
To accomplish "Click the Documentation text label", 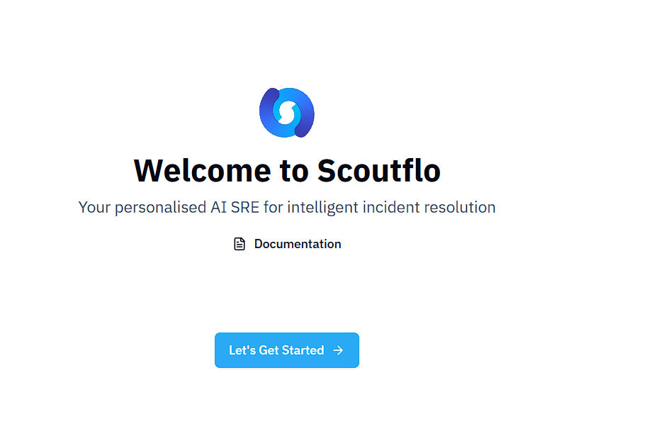I will coord(298,244).
